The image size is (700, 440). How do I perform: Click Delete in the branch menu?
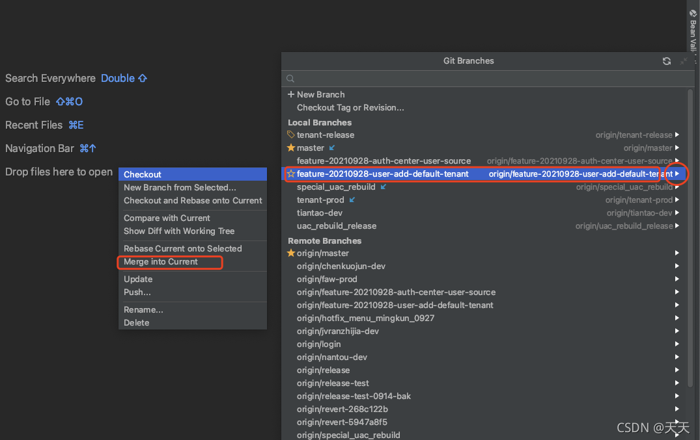192,322
